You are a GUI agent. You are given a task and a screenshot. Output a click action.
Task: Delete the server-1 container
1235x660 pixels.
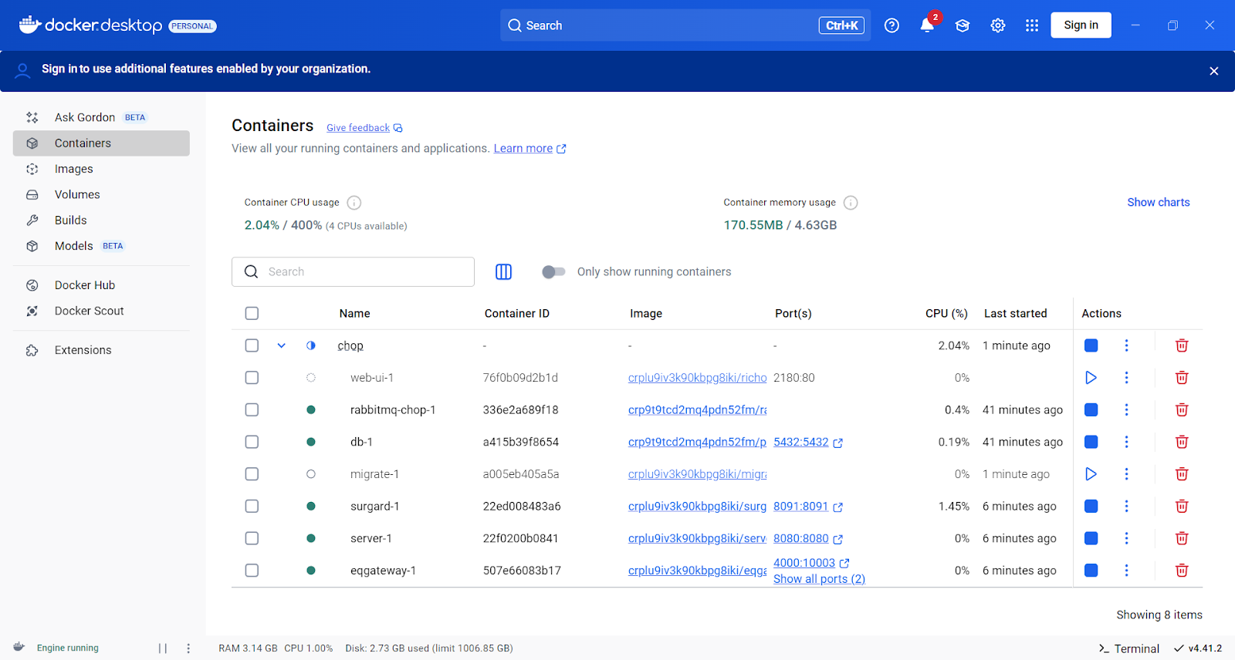(1182, 538)
